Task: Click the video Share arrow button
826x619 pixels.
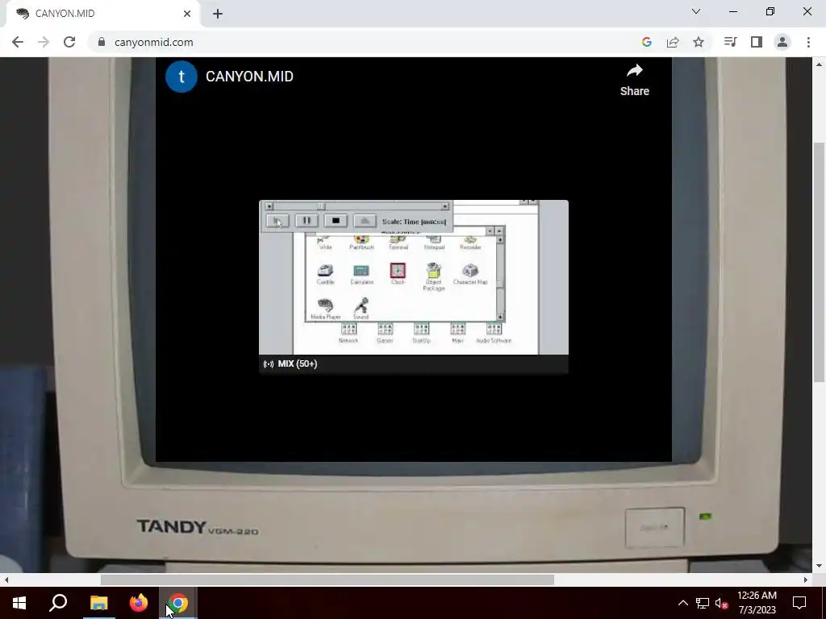Action: [635, 80]
